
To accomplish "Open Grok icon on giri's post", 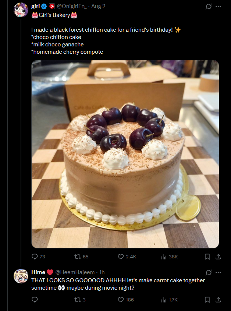I will [x=209, y=6].
